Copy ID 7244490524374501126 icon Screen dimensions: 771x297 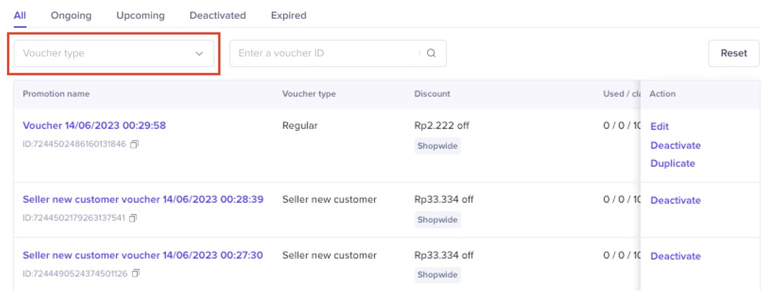[x=136, y=274]
